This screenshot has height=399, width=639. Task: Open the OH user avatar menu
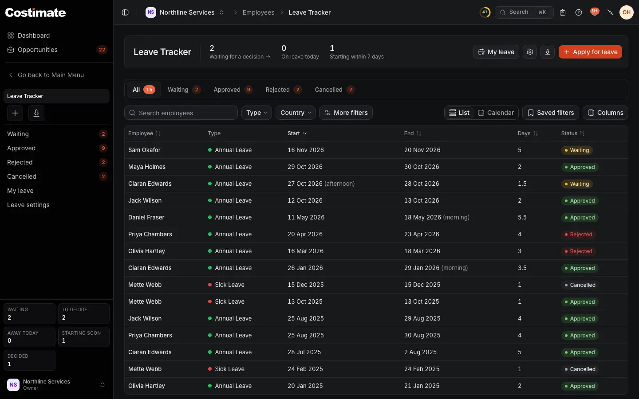coord(627,12)
